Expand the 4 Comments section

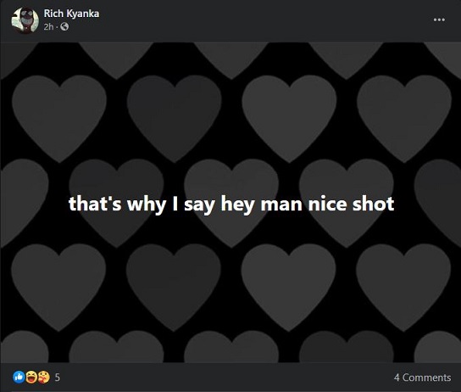422,378
